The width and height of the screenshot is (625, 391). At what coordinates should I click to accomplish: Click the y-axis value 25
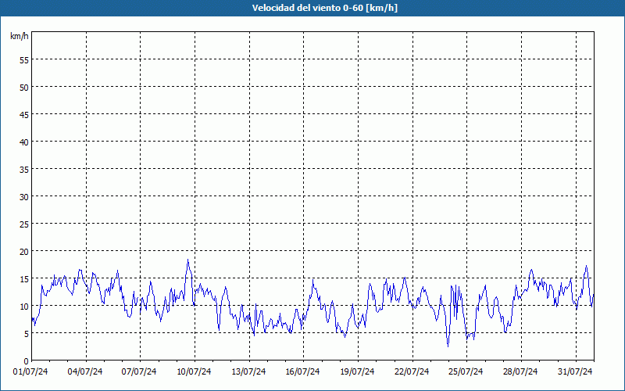[x=24, y=224]
